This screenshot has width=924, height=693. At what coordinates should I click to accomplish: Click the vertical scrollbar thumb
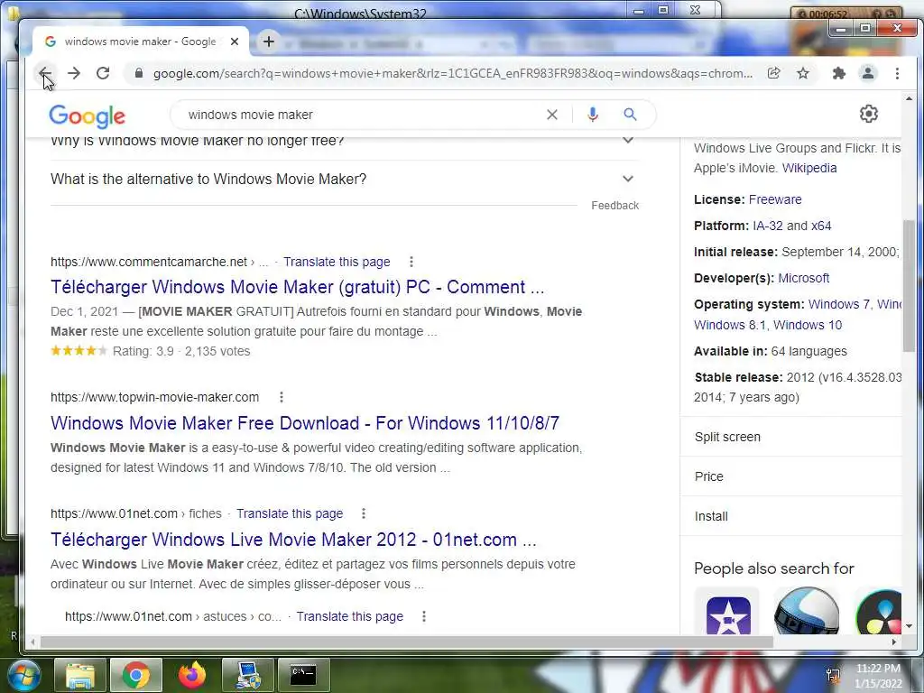click(x=909, y=286)
